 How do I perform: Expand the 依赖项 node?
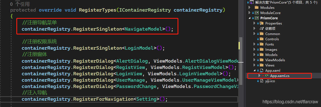click(x=255, y=28)
